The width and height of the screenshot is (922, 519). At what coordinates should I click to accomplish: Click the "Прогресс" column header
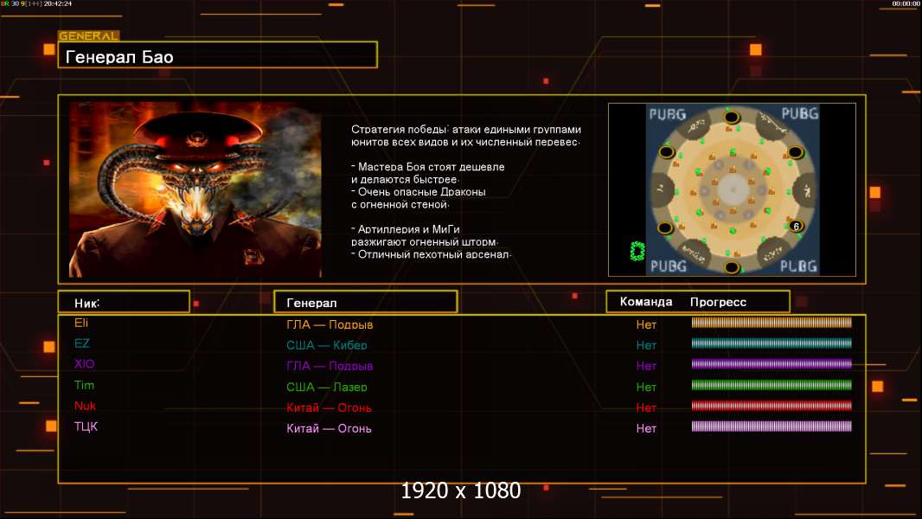718,302
